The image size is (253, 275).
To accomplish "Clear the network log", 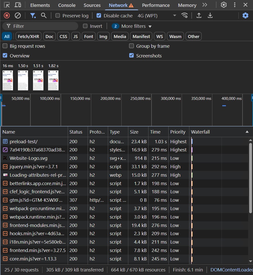I will (x=18, y=16).
